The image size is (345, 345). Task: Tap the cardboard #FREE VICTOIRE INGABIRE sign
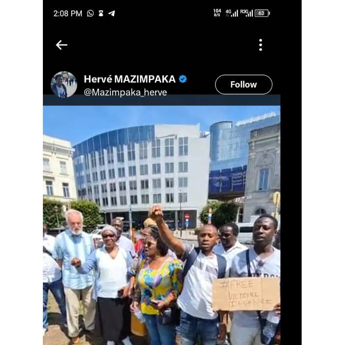click(246, 294)
